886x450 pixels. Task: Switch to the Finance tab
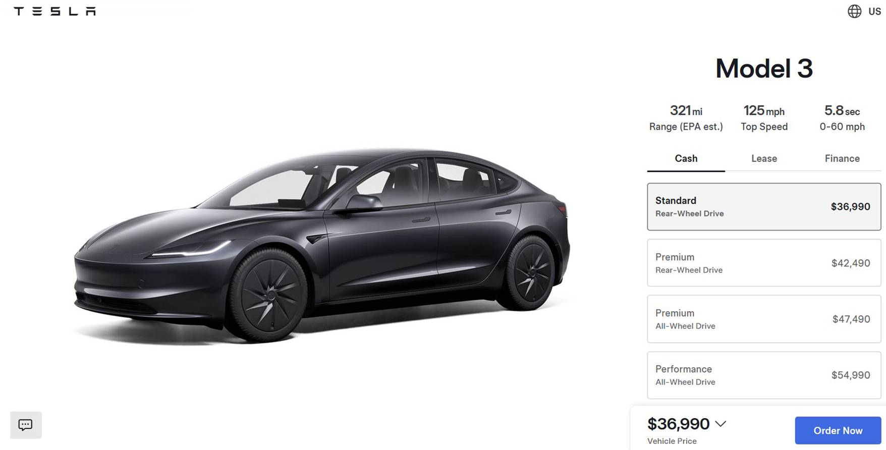[842, 158]
